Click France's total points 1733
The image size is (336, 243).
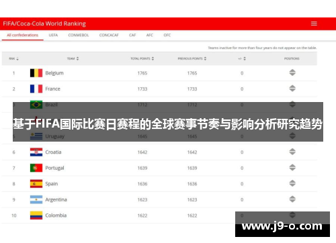pyautogui.click(x=142, y=89)
